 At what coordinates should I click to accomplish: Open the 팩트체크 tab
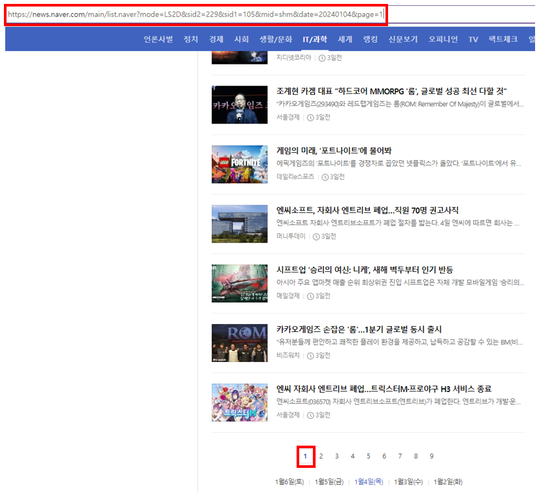pos(503,39)
